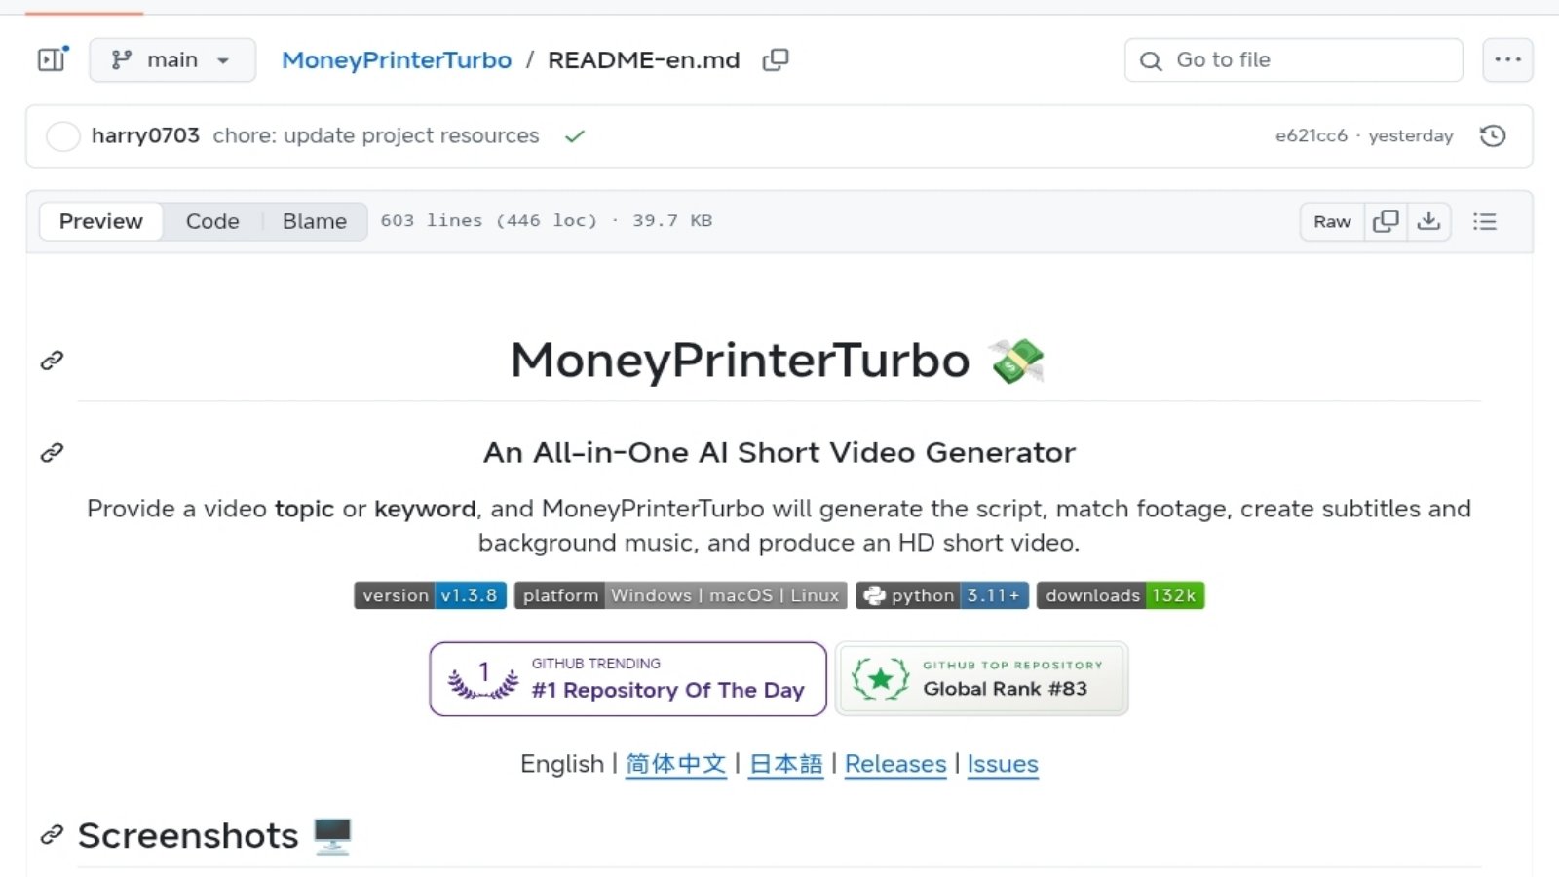This screenshot has height=877, width=1559.
Task: Download the raw file
Action: point(1428,221)
